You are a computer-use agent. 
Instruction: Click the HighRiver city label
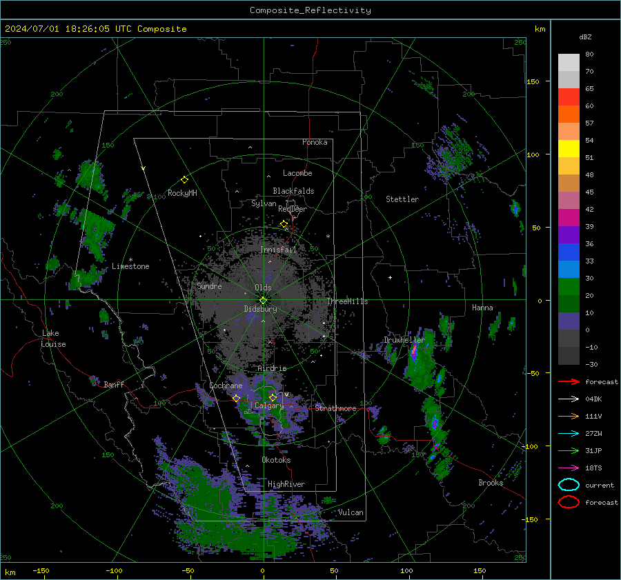tap(286, 484)
